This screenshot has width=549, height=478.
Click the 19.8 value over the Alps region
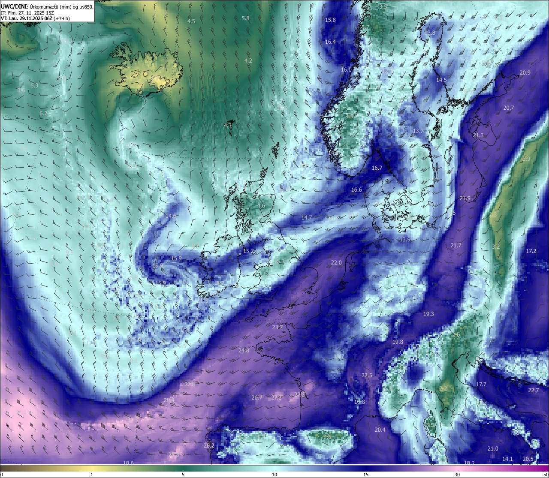398,342
